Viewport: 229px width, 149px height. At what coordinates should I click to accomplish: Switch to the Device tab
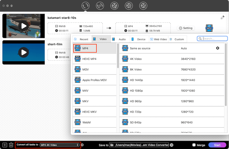[139, 39]
